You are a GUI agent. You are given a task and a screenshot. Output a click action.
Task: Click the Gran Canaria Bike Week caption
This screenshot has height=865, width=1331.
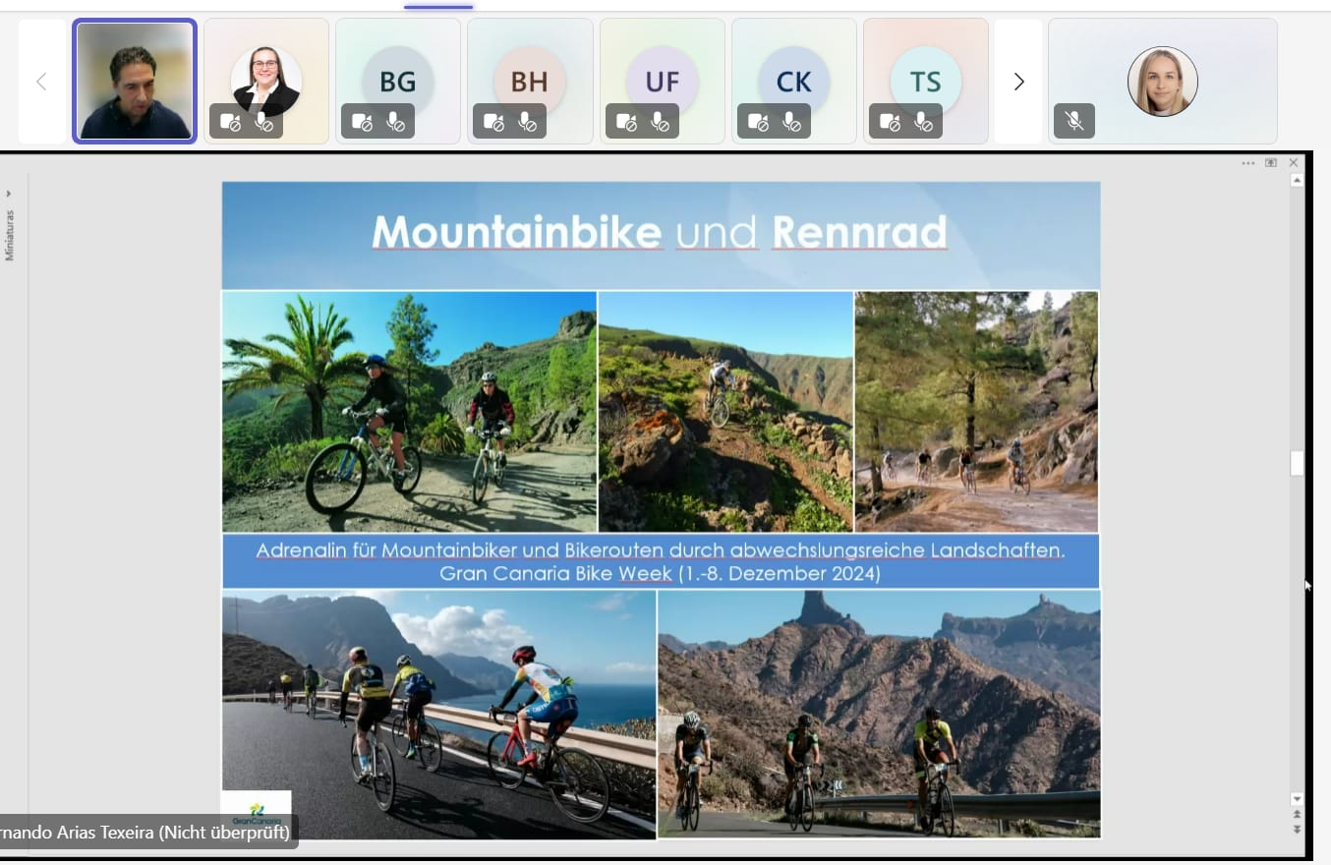pyautogui.click(x=660, y=573)
